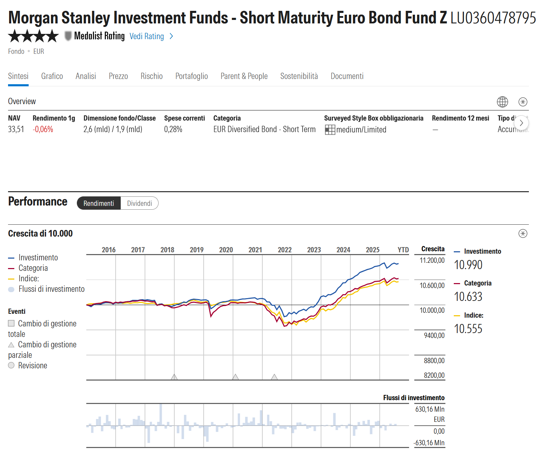This screenshot has height=462, width=546.
Task: Toggle Cambio di gestione parziale event marker
Action: pos(11,345)
